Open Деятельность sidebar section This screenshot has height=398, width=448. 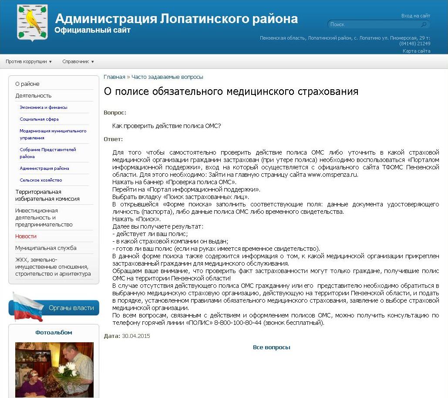[x=34, y=95]
